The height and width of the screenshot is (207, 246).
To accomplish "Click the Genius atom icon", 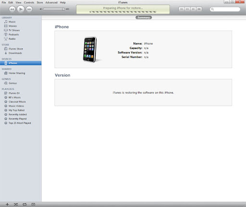I will (x=6, y=83).
